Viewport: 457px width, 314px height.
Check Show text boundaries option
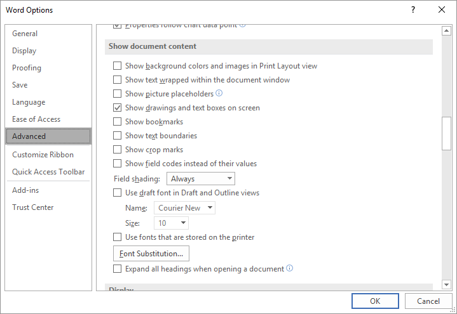click(x=117, y=136)
